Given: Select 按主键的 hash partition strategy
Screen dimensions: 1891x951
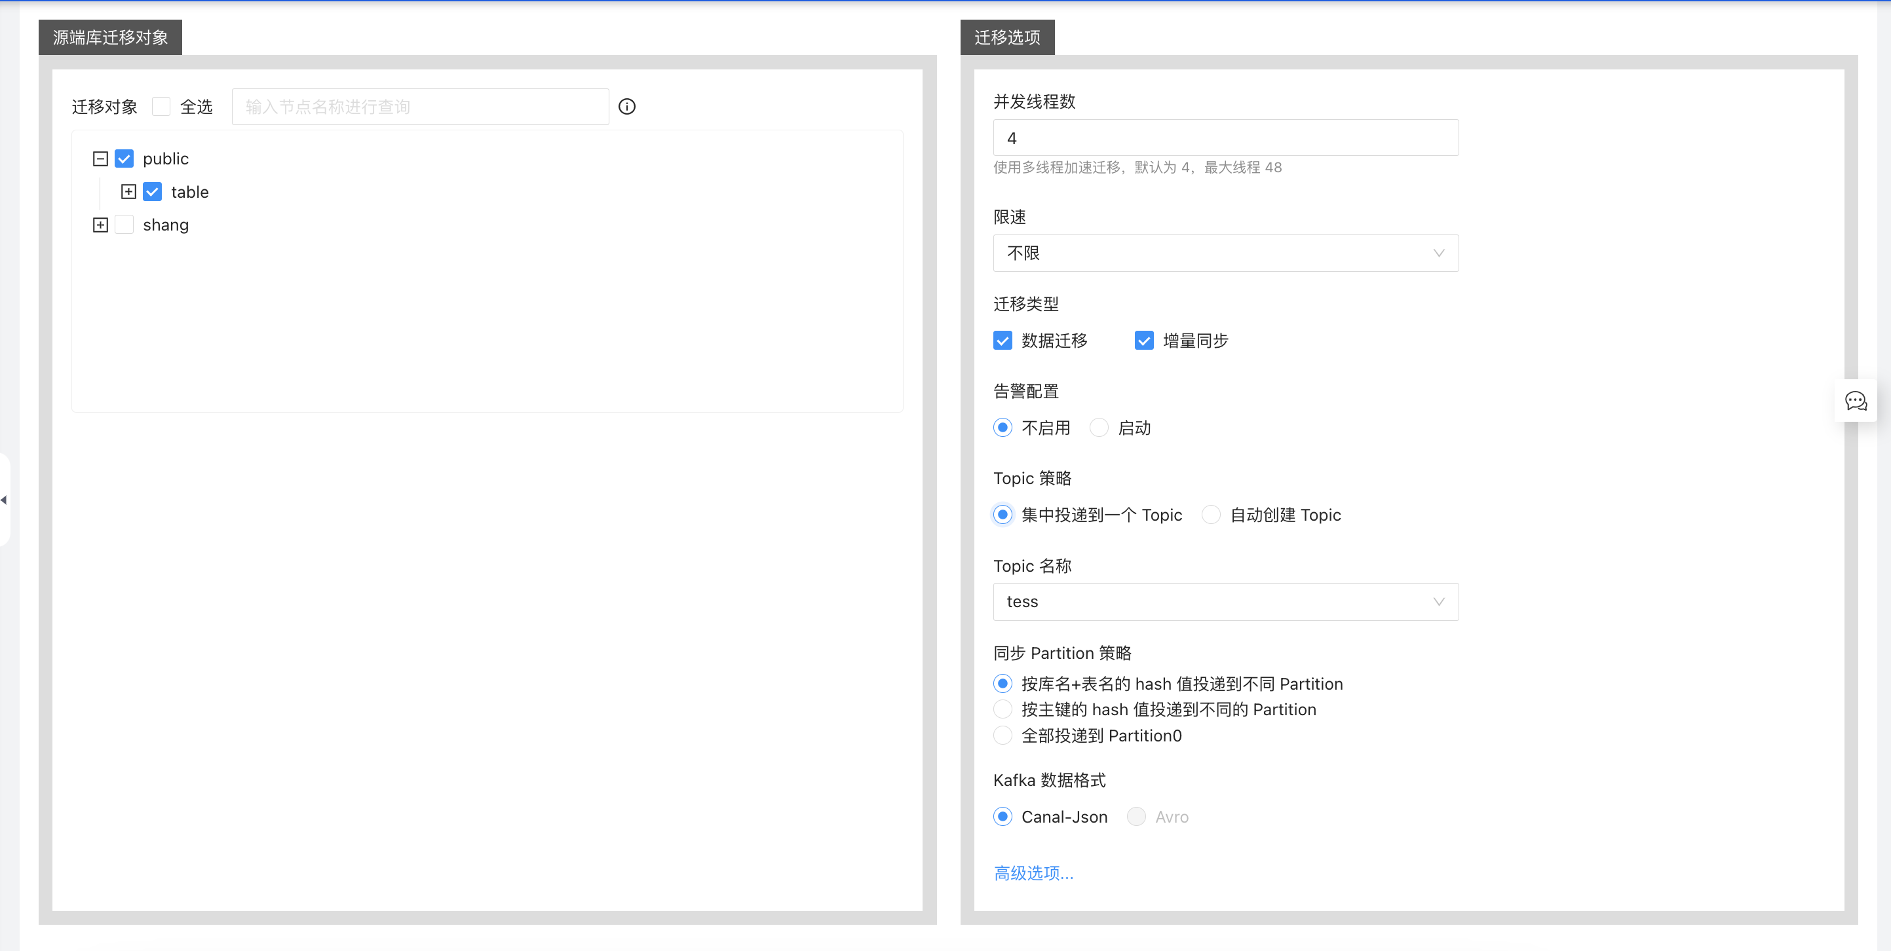Looking at the screenshot, I should click(1002, 709).
